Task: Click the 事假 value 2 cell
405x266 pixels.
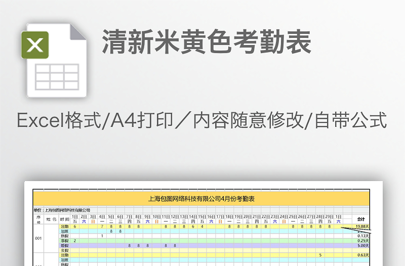Action: [x=75, y=241]
